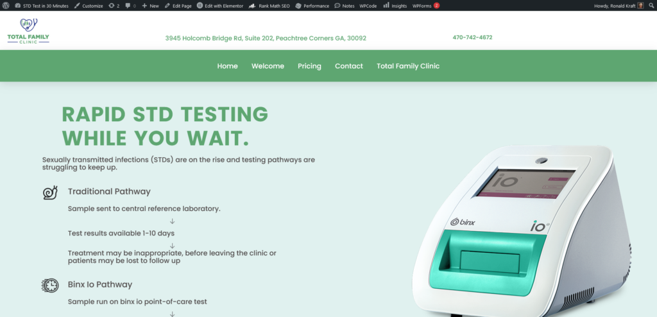Click the red WPForms notification badge
Image resolution: width=657 pixels, height=317 pixels.
point(436,5)
